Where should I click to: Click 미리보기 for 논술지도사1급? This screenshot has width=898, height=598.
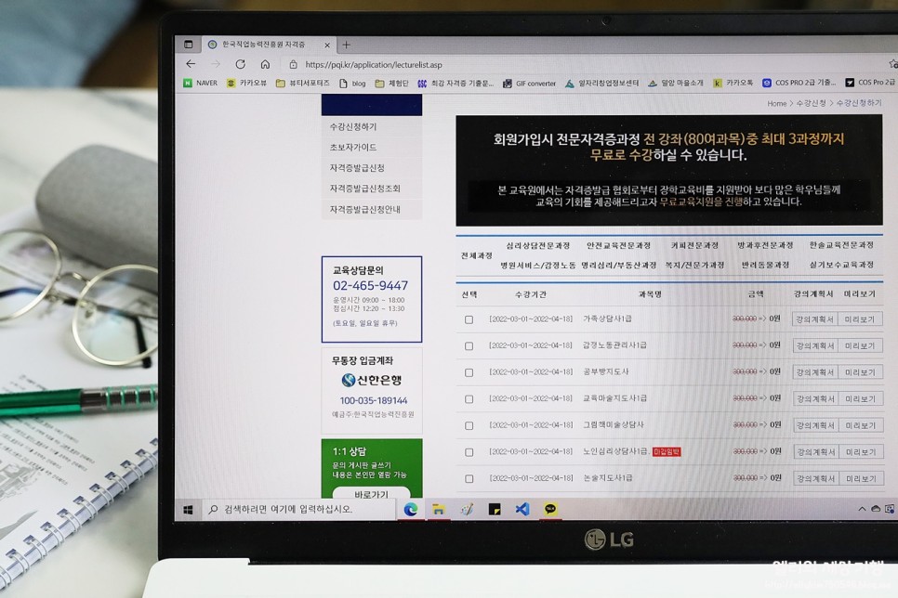pos(860,478)
